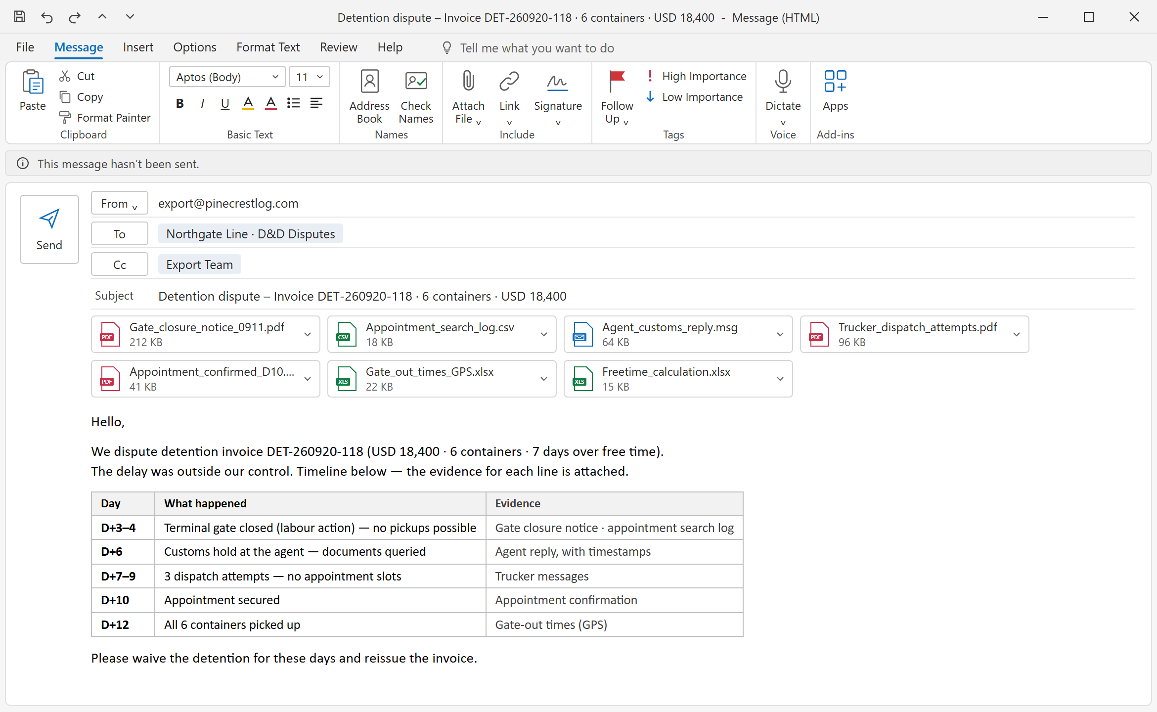Copy the selection

[x=82, y=97]
